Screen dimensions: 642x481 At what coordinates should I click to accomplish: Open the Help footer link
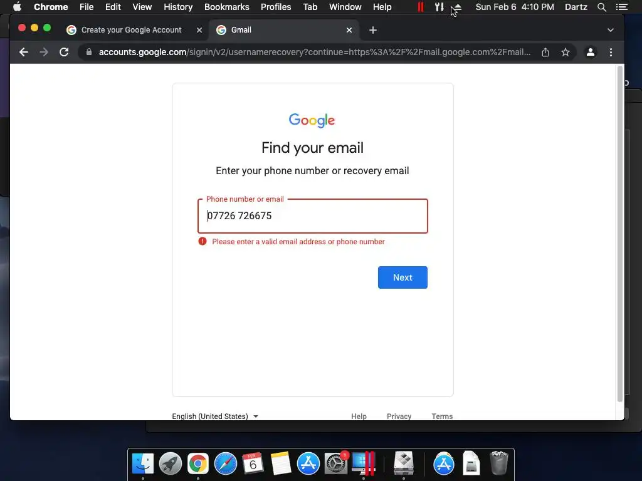[359, 416]
